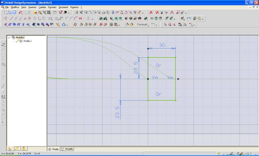The image size is (259, 156).
Task: Click the upper 23.5 vertical dimension
Action: point(136,68)
